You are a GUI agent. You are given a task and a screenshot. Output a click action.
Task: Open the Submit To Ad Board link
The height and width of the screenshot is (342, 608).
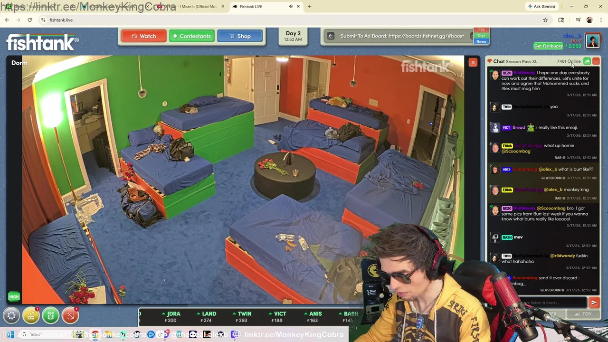pos(402,36)
